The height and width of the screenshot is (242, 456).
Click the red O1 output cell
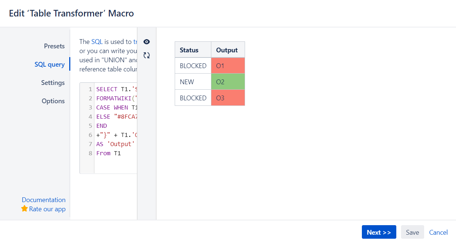pyautogui.click(x=228, y=66)
